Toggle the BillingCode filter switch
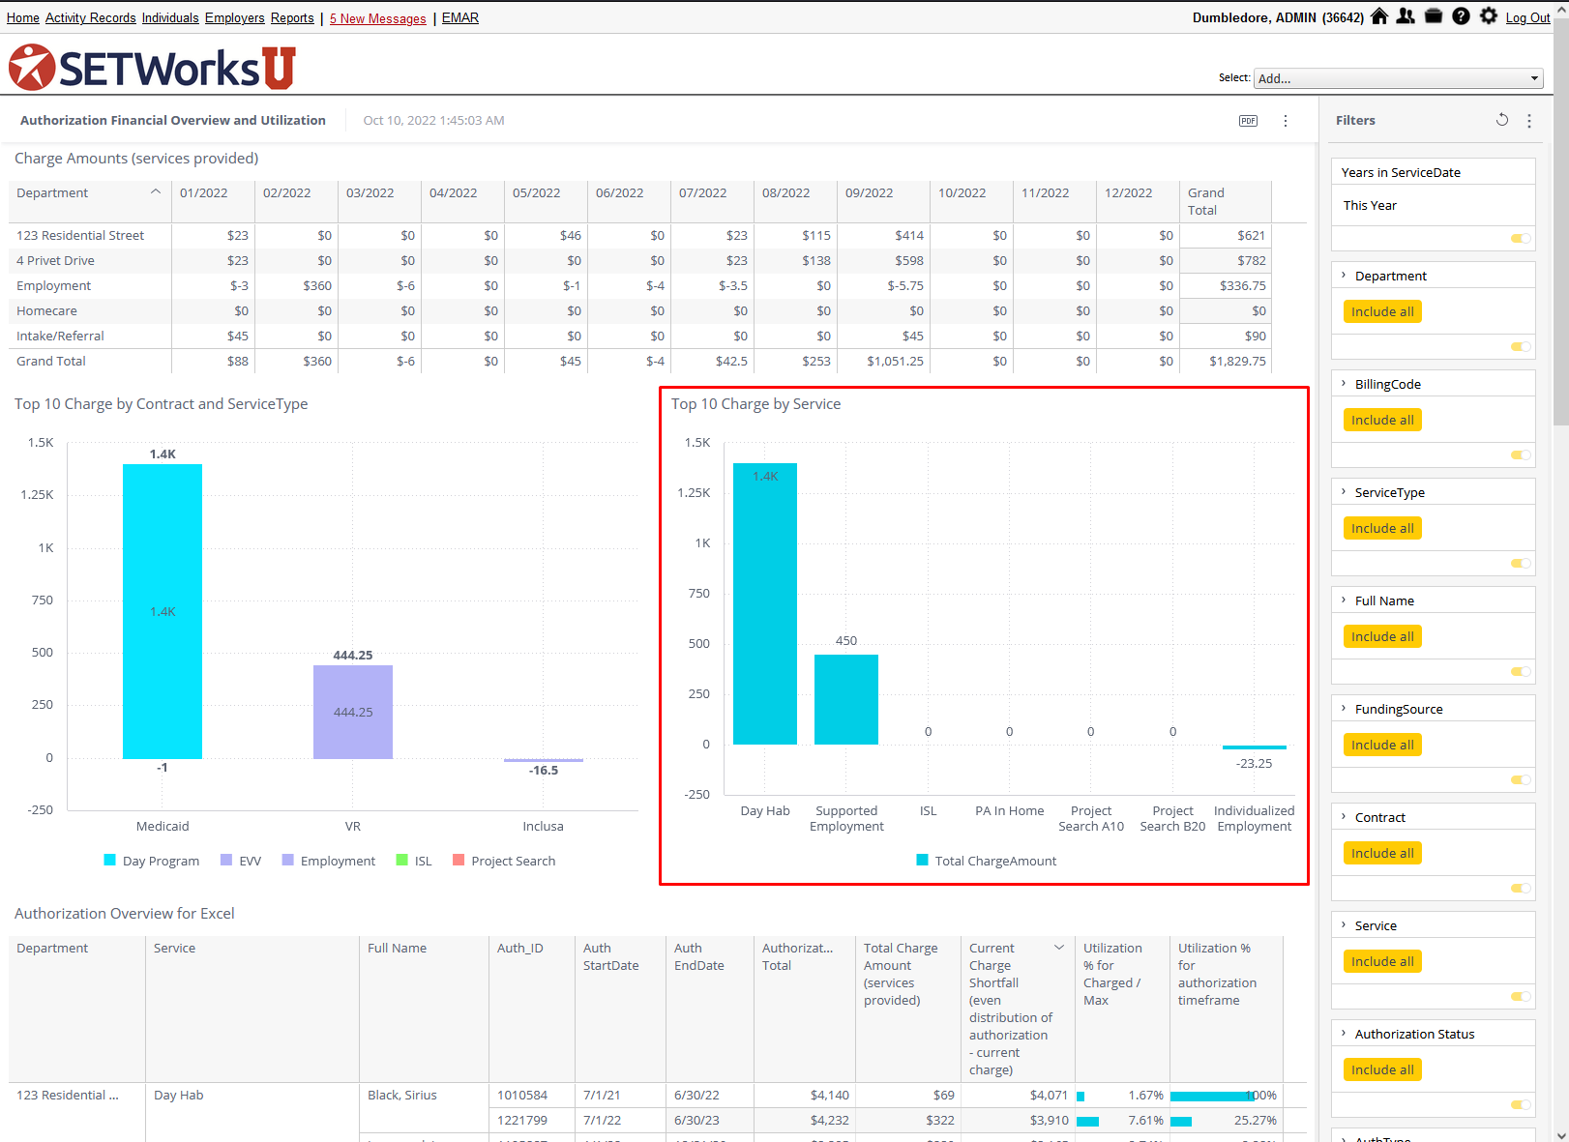The height and width of the screenshot is (1142, 1569). coord(1521,455)
